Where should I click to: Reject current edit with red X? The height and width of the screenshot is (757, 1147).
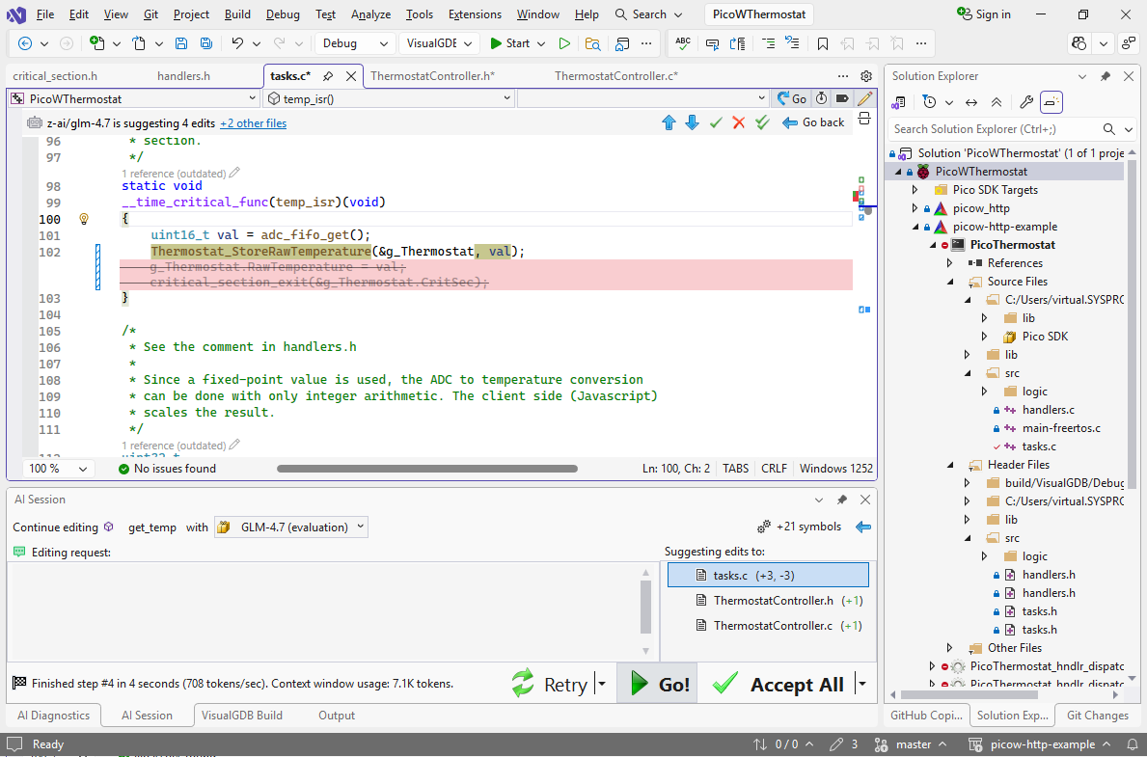738,122
